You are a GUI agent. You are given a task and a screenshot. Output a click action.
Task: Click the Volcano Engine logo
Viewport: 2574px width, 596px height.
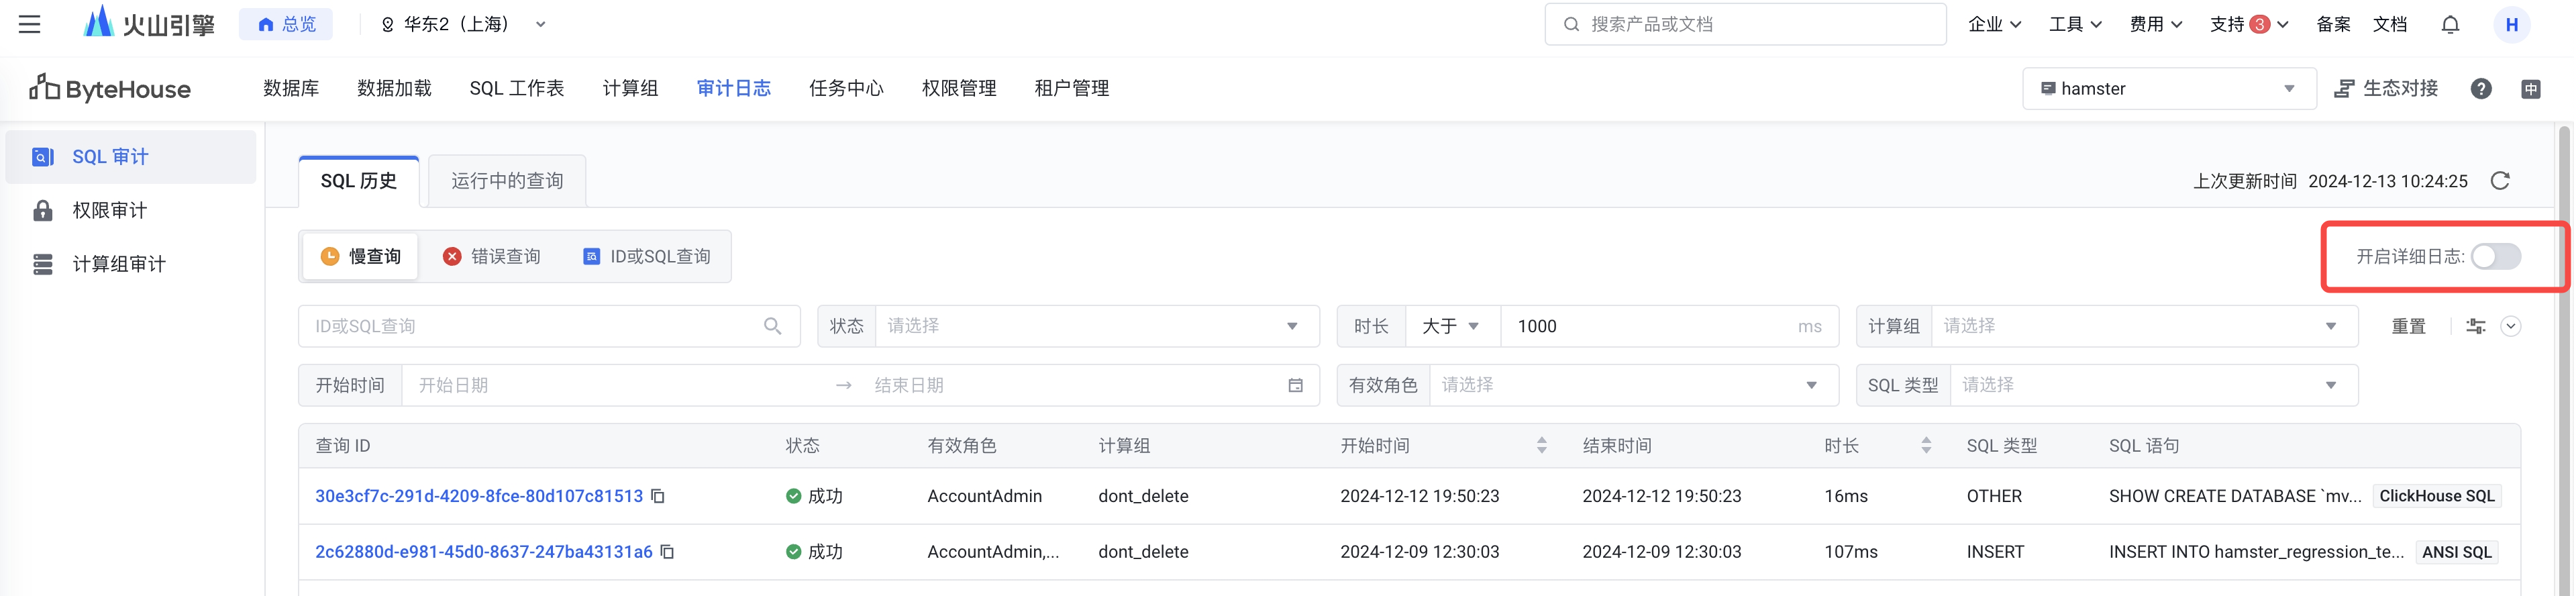[149, 23]
